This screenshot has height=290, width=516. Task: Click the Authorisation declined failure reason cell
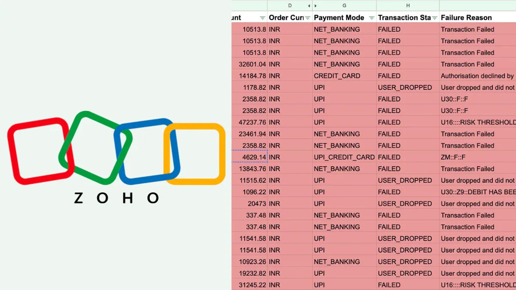click(x=477, y=76)
